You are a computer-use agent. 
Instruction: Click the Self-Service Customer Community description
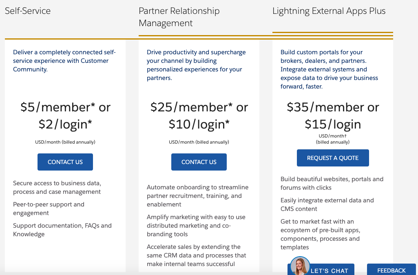(x=64, y=61)
